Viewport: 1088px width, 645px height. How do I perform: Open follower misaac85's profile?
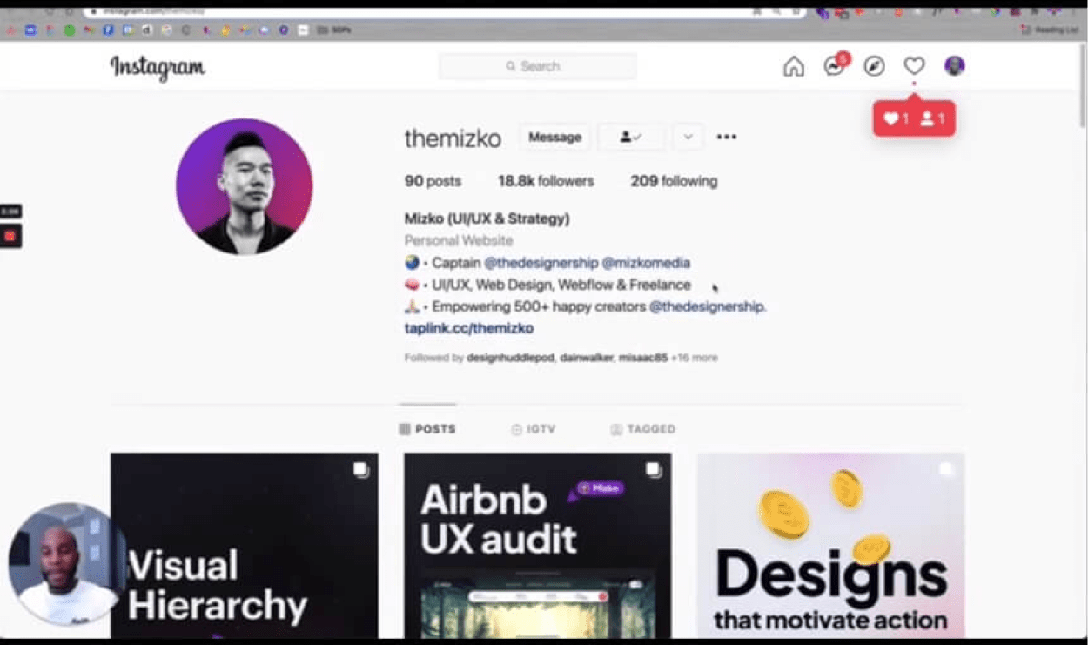click(x=643, y=358)
